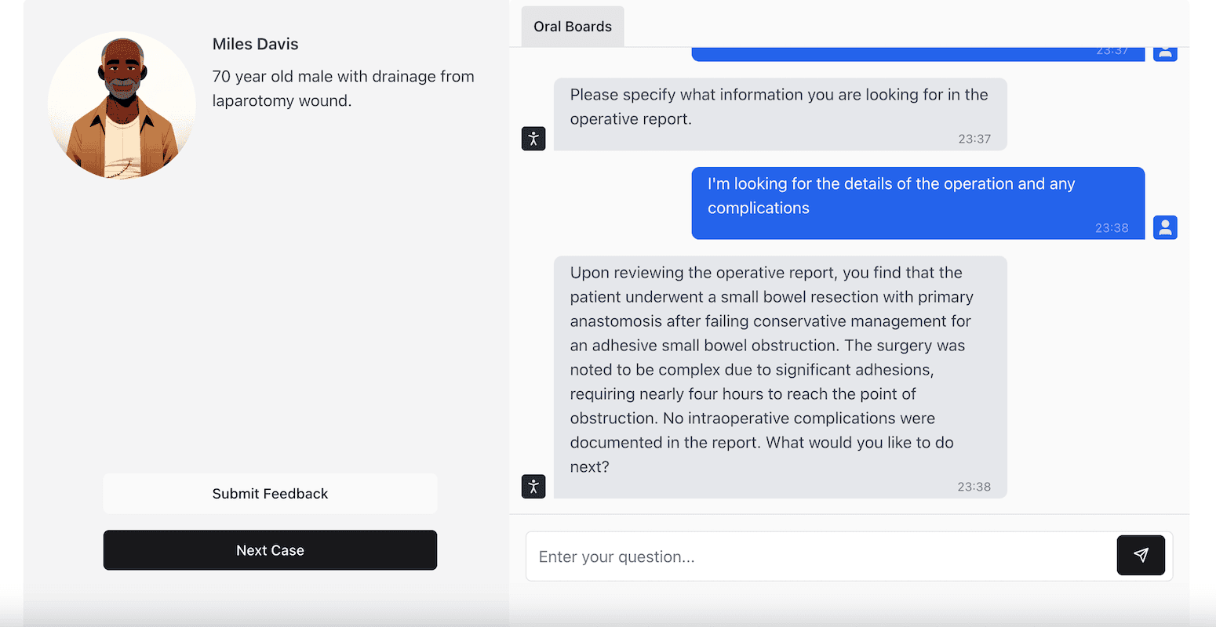The image size is (1216, 627).
Task: Select the Oral Boards tab label
Action: [572, 26]
